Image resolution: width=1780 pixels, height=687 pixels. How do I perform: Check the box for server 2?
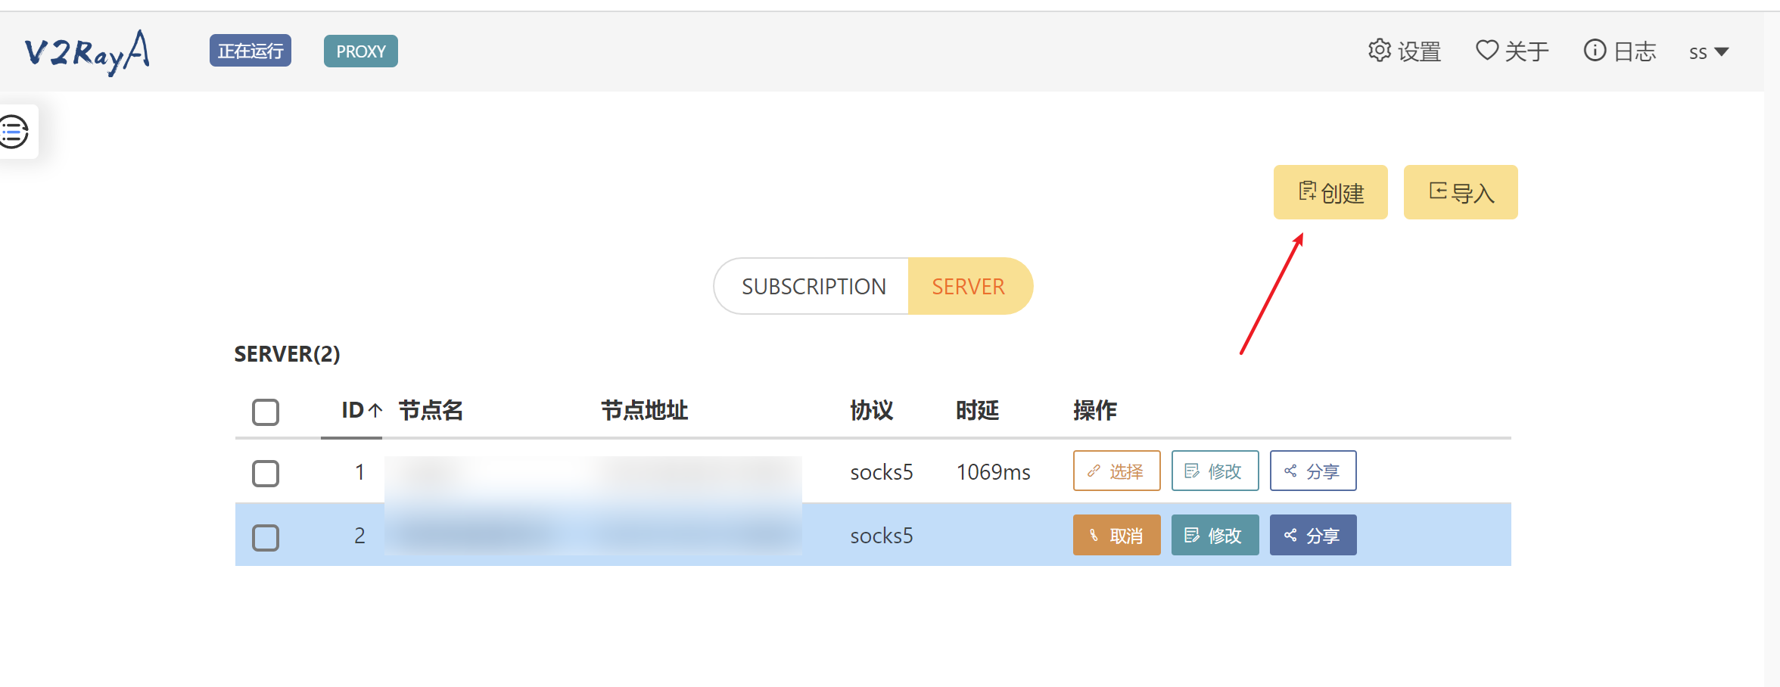[x=266, y=538]
